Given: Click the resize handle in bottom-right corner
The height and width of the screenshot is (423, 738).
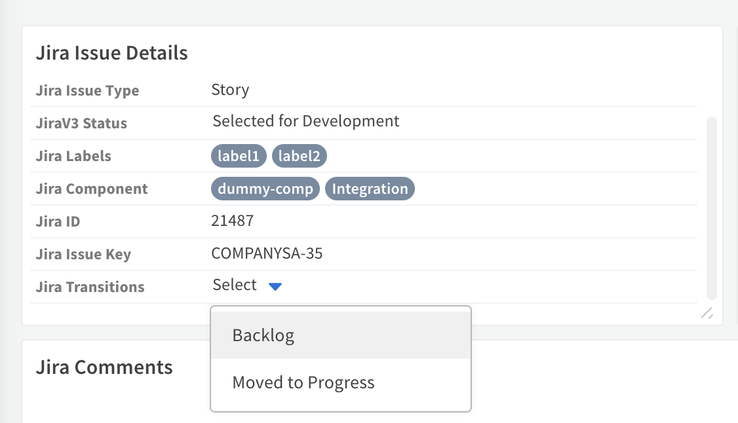Looking at the screenshot, I should click(x=707, y=314).
